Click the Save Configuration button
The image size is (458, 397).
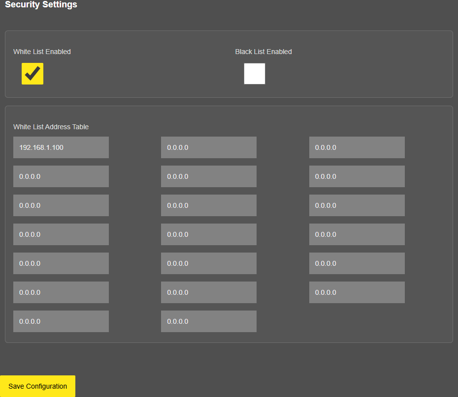(38, 386)
